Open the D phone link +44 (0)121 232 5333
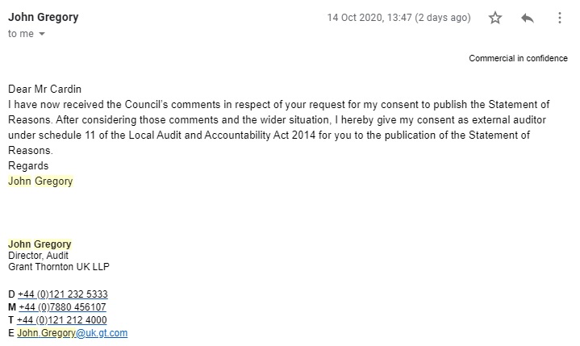This screenshot has height=346, width=580. coord(62,295)
